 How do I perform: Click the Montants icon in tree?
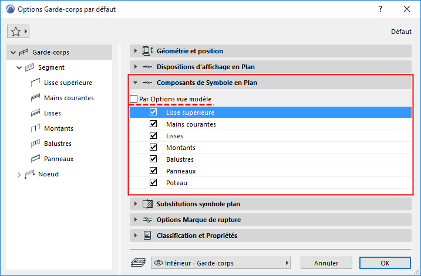pyautogui.click(x=34, y=128)
